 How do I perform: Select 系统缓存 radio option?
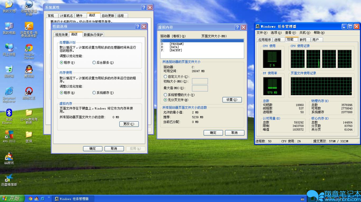tap(103, 93)
